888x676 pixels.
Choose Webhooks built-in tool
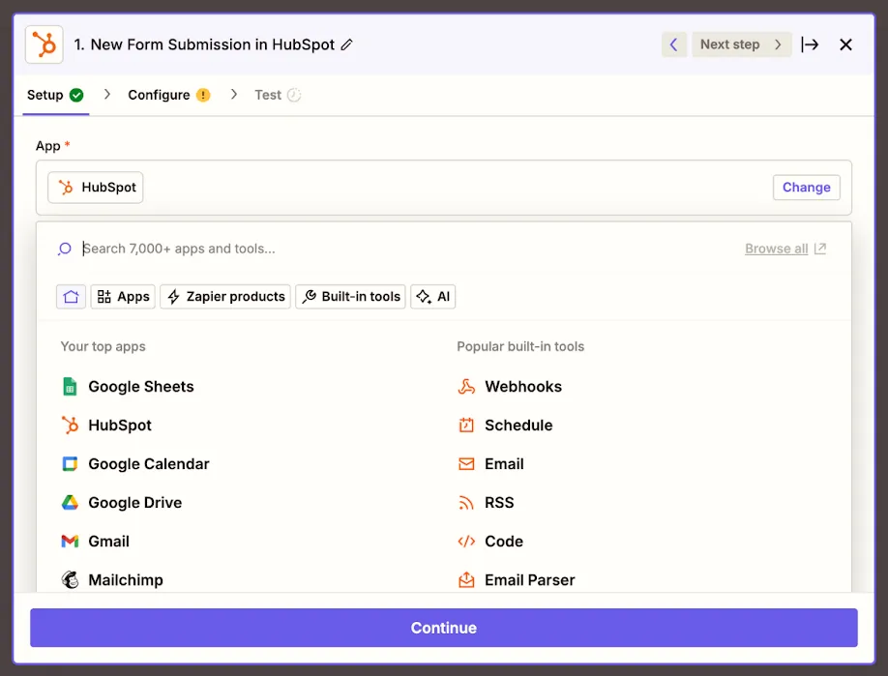tap(523, 387)
